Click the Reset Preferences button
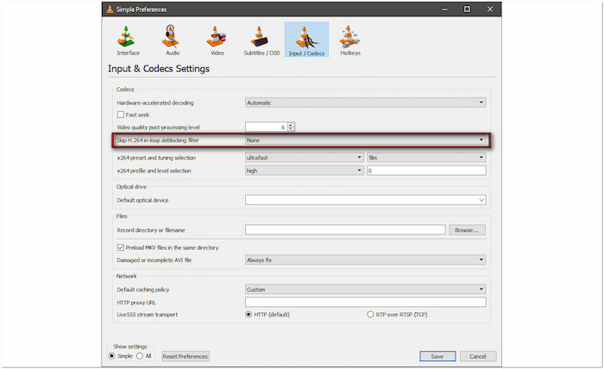The image size is (604, 369). click(x=186, y=356)
